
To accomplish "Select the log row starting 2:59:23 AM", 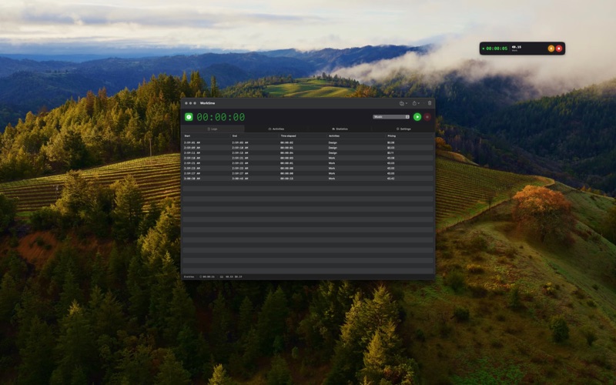I will pyautogui.click(x=308, y=168).
